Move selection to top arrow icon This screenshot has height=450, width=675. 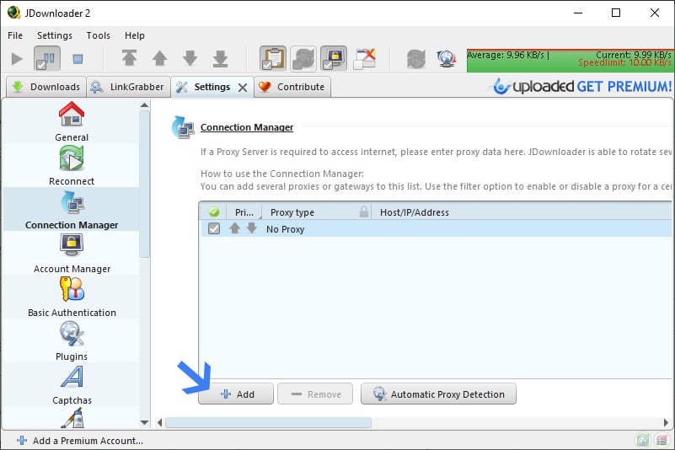tap(129, 58)
